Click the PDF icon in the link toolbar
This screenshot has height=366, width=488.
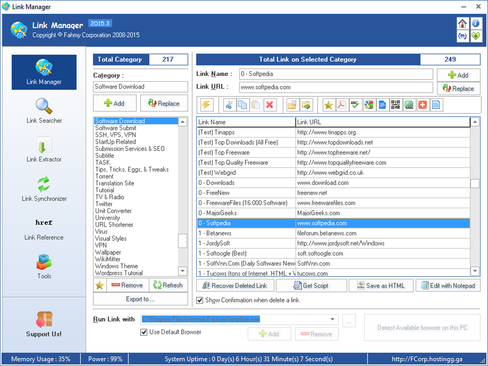(342, 105)
